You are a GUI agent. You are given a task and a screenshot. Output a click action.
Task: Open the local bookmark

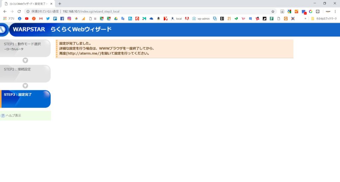click(176, 19)
